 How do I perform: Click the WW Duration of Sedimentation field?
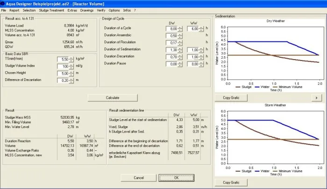pyautogui.click(x=193, y=50)
